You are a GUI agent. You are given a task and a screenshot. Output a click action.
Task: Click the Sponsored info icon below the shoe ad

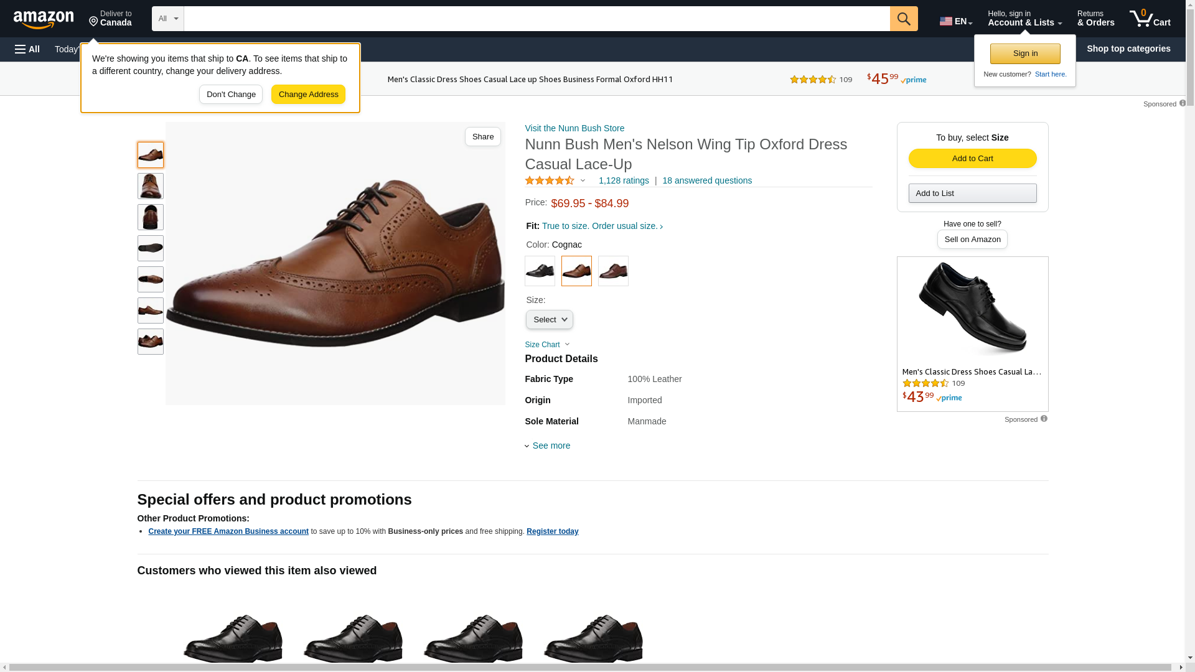(x=1044, y=419)
